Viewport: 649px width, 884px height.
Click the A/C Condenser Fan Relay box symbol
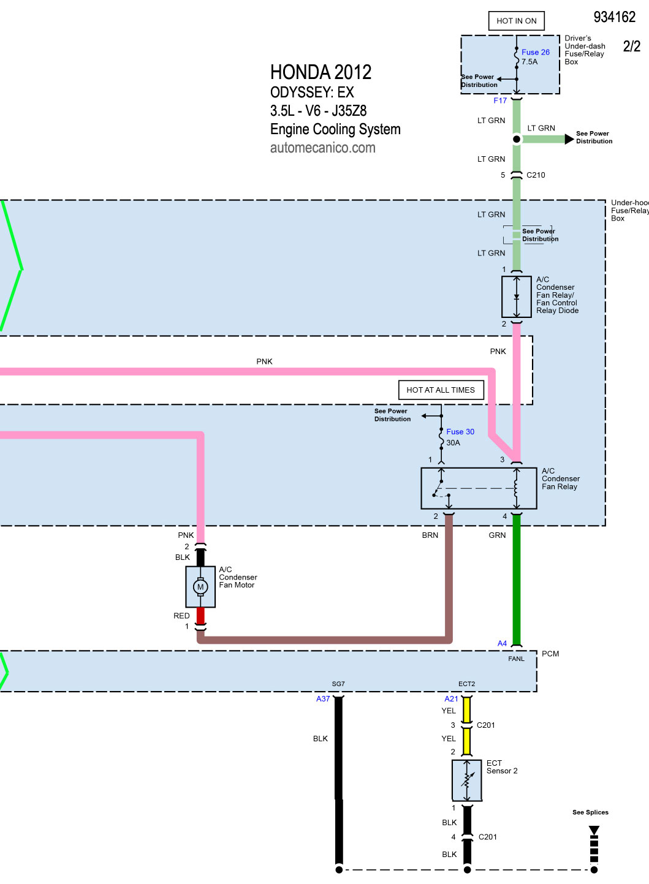tap(479, 488)
